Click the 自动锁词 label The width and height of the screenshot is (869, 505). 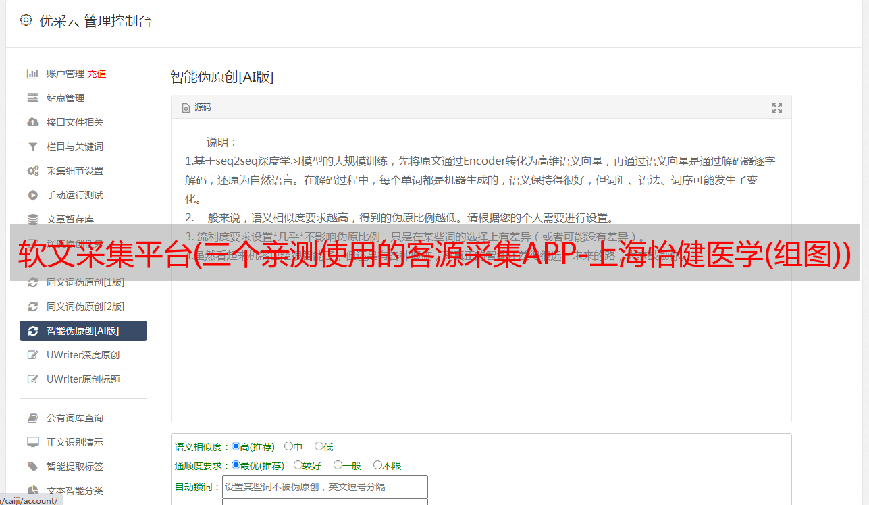pyautogui.click(x=198, y=487)
